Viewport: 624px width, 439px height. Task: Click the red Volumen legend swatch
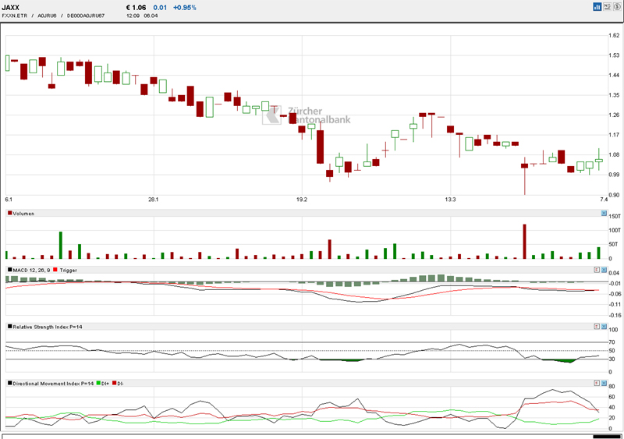[9, 213]
